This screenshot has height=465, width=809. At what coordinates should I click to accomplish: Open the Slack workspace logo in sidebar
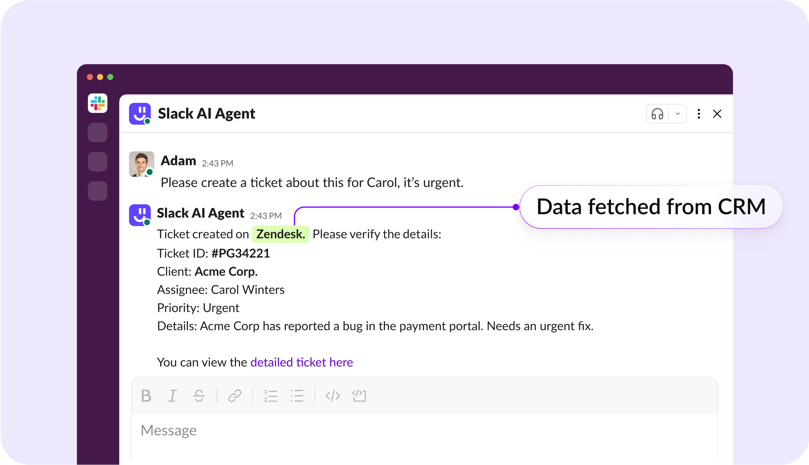click(98, 103)
